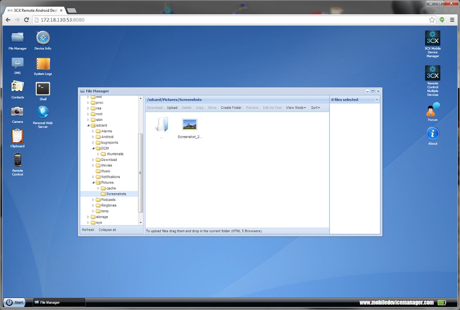Collapse the DCIM tree node
Viewport: 460px width, 310px height.
pos(93,148)
